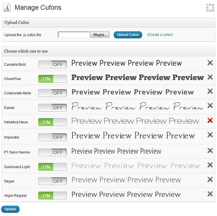The image size is (217, 216).
Task: Turn off the ChunkFive switch
Action: (52, 79)
